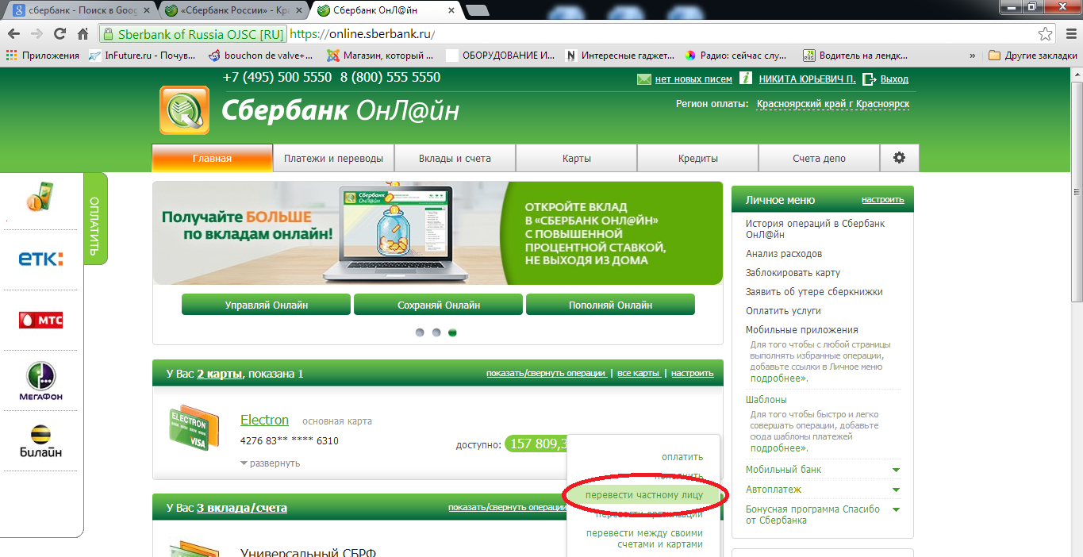The height and width of the screenshot is (557, 1083).
Task: Open the Вклады и счета tab
Action: click(455, 158)
